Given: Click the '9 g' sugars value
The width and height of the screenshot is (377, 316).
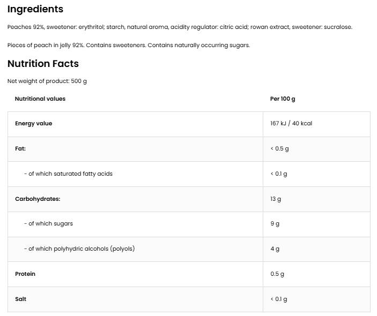Looking at the screenshot, I should (x=275, y=224).
